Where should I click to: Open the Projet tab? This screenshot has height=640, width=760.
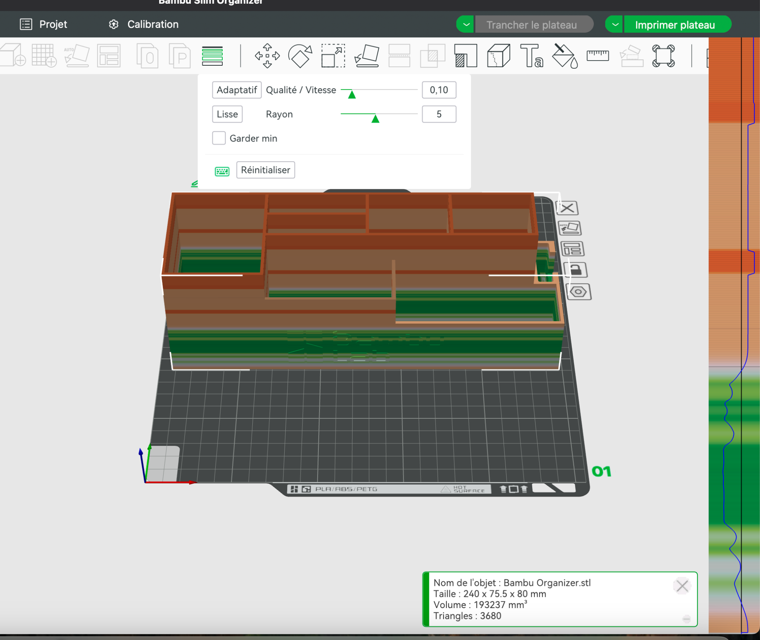point(43,25)
